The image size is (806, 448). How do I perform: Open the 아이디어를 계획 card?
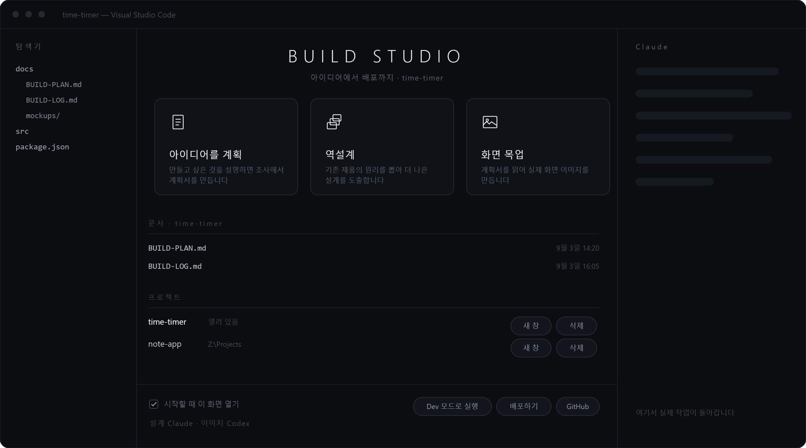point(226,147)
